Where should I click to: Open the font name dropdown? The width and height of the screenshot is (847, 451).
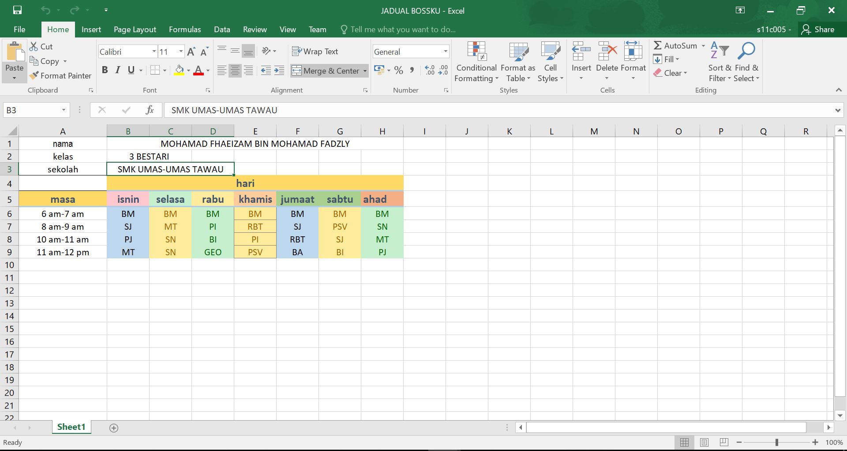(x=154, y=52)
